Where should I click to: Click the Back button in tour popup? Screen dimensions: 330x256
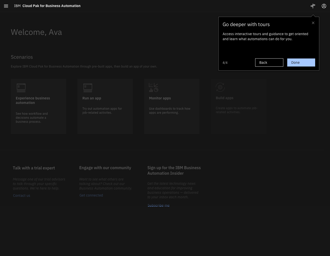pos(269,62)
